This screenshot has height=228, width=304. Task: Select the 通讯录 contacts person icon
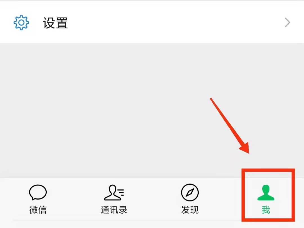tap(114, 192)
